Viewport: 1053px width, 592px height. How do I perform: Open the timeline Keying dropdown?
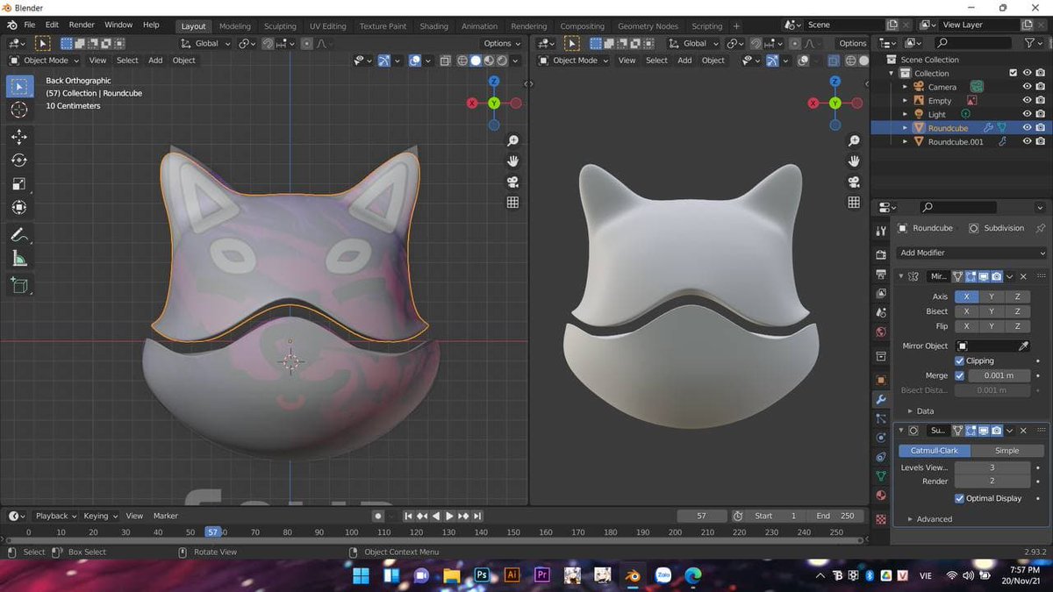coord(100,516)
